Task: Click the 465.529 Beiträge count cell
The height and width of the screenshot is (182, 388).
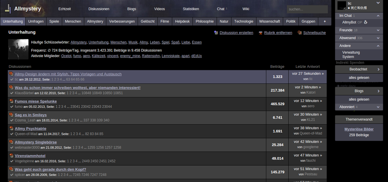Action: pyautogui.click(x=278, y=104)
